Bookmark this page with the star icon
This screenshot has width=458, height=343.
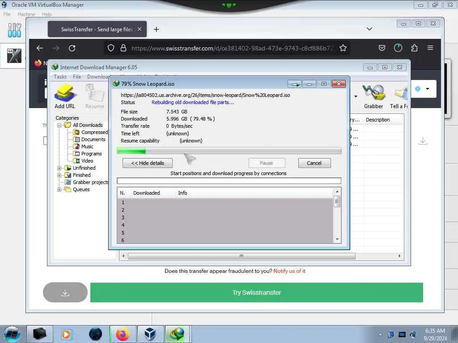point(343,48)
